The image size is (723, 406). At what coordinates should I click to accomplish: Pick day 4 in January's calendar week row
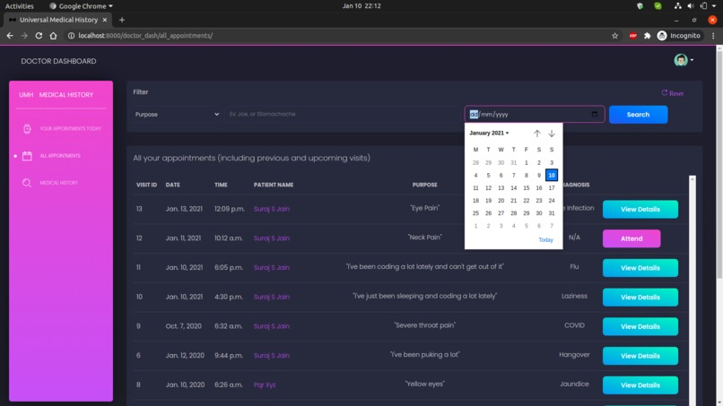475,175
